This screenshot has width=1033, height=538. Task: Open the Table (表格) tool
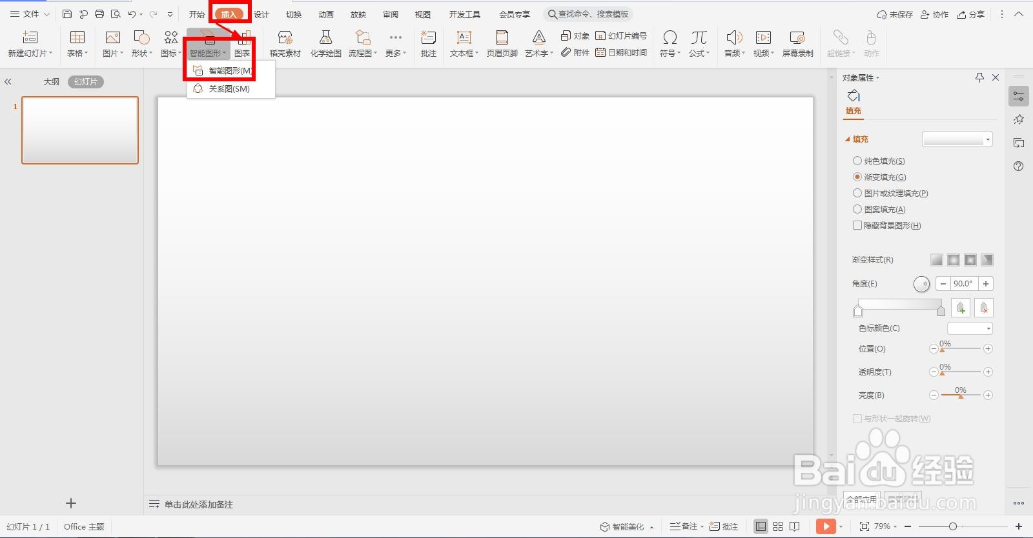(x=77, y=37)
